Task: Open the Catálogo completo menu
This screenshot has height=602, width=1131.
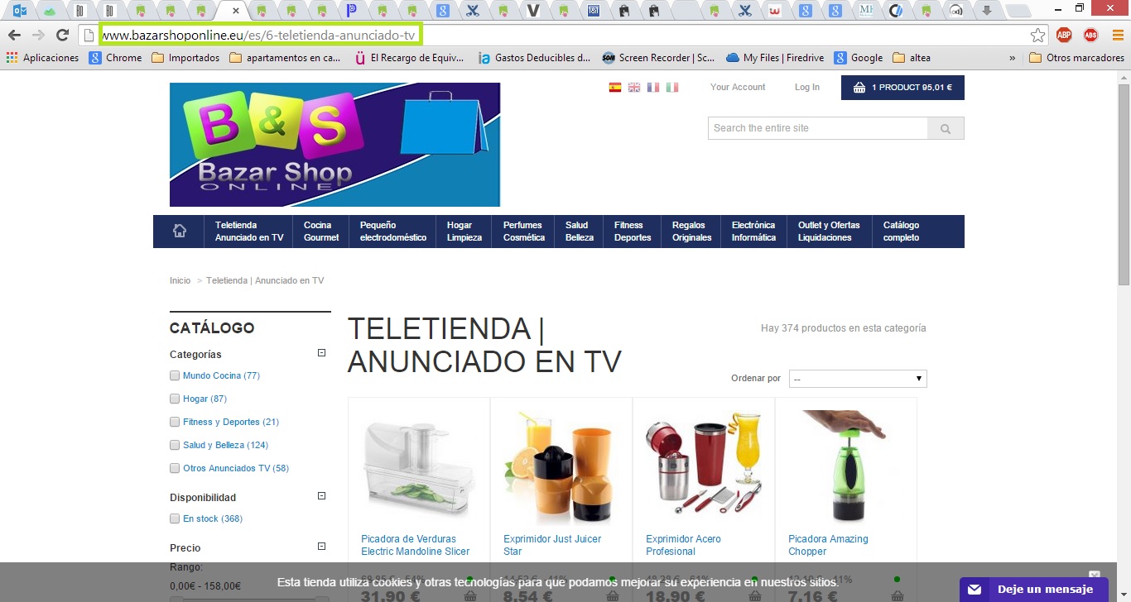Action: click(x=901, y=231)
